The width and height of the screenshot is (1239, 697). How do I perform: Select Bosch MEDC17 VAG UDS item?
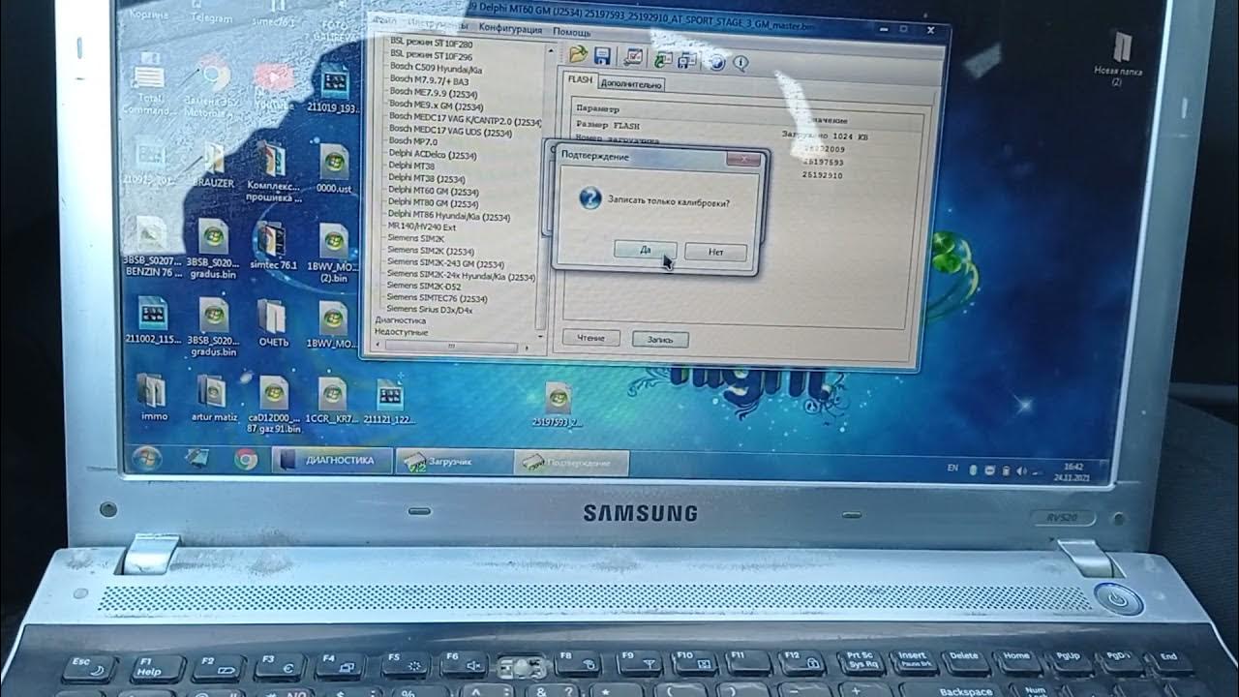pyautogui.click(x=450, y=131)
